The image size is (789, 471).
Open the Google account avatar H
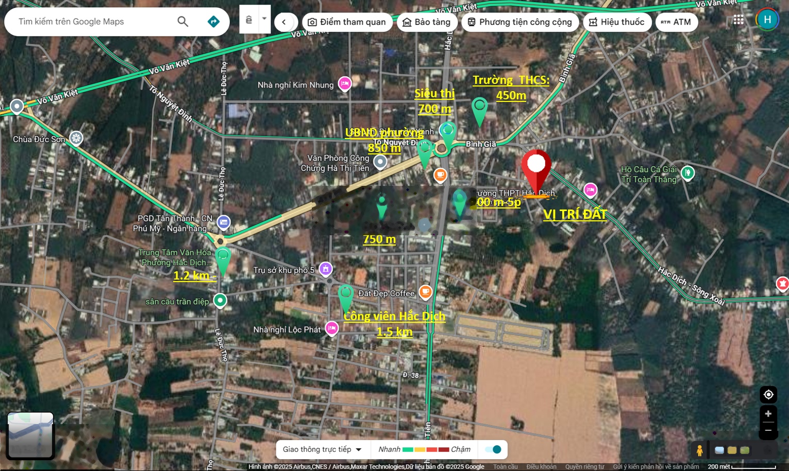pos(767,20)
